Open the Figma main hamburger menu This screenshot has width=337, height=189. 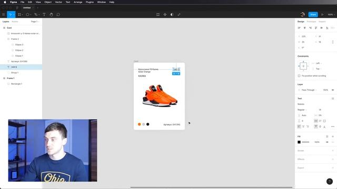click(x=3, y=15)
